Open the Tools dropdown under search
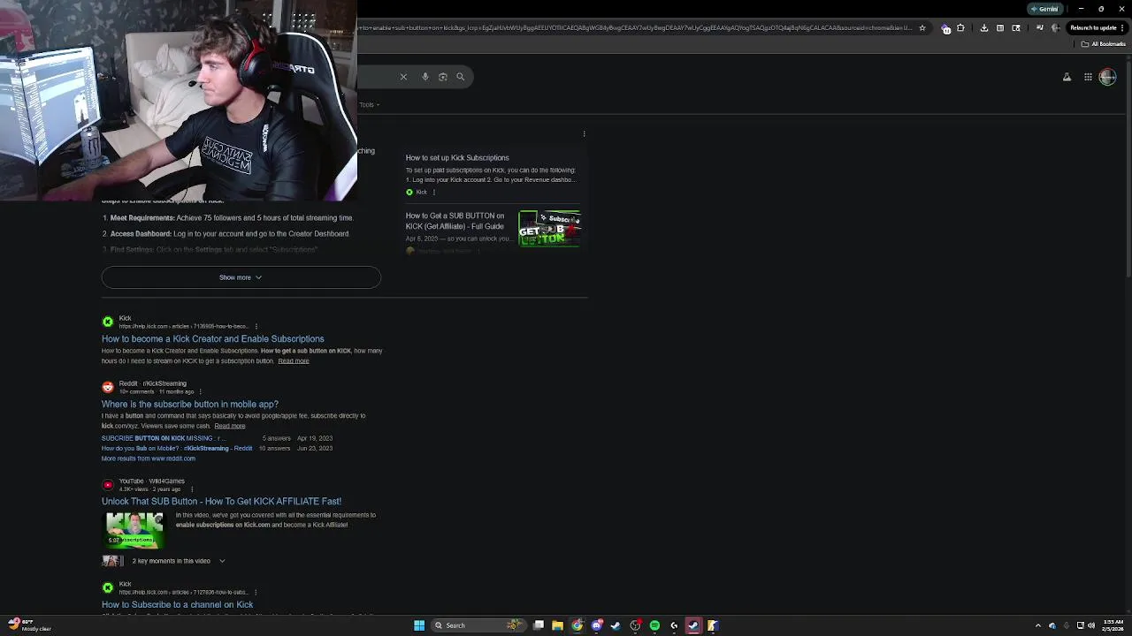The height and width of the screenshot is (636, 1132). 370,104
